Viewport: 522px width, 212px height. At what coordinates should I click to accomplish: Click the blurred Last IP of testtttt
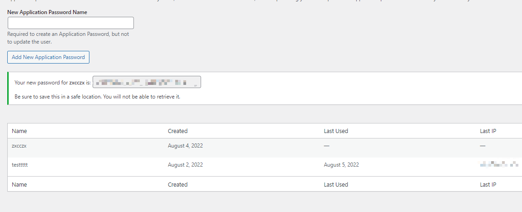coord(499,164)
